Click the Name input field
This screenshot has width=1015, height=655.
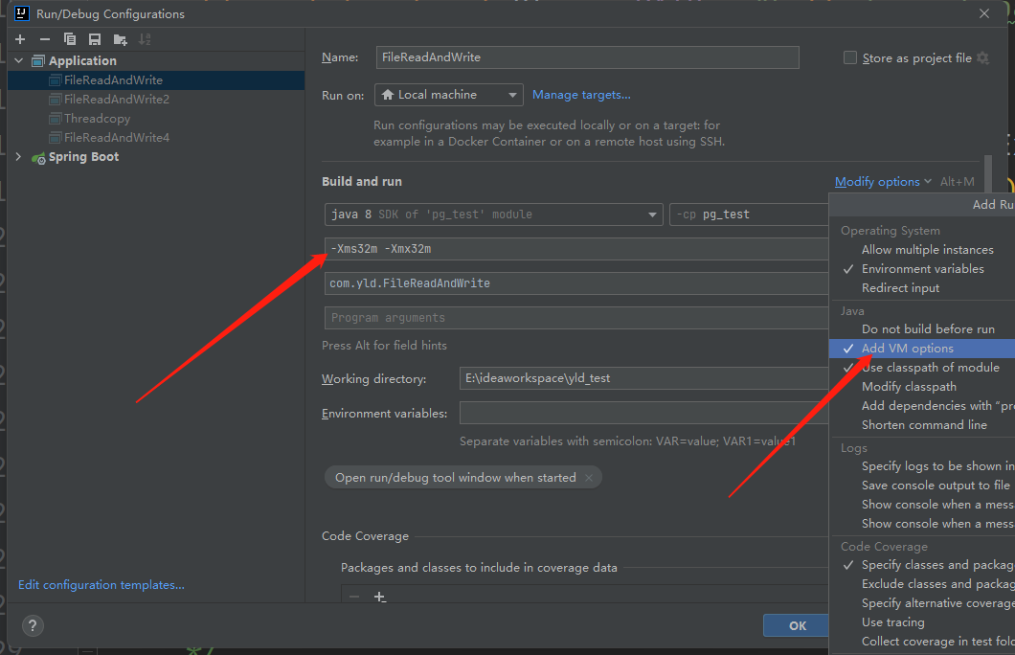pyautogui.click(x=587, y=56)
